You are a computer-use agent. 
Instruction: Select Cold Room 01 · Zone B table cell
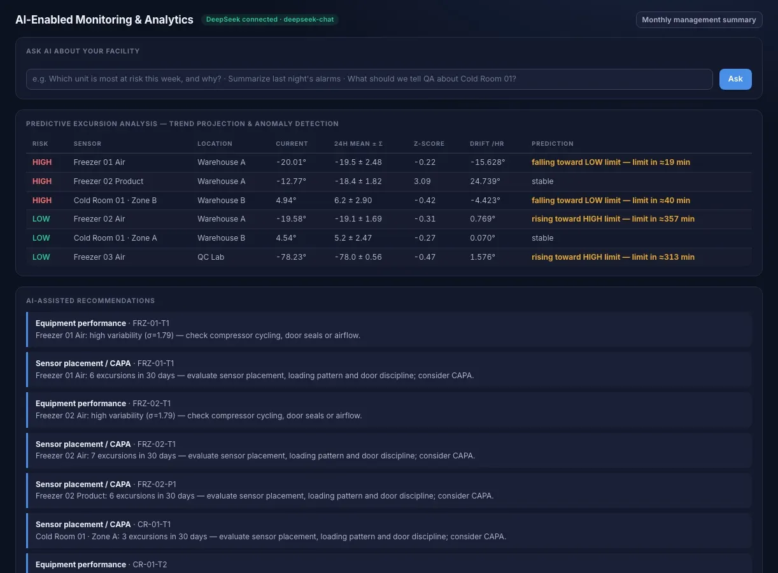[x=115, y=201]
